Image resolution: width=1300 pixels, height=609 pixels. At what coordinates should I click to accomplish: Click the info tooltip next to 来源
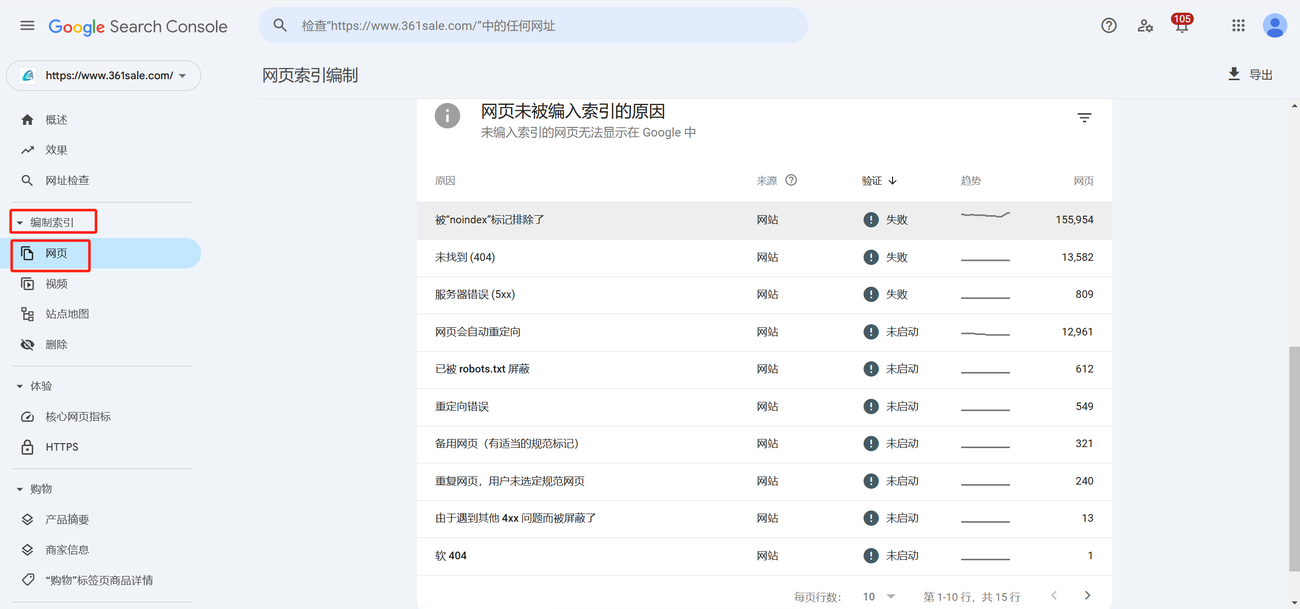[x=792, y=180]
